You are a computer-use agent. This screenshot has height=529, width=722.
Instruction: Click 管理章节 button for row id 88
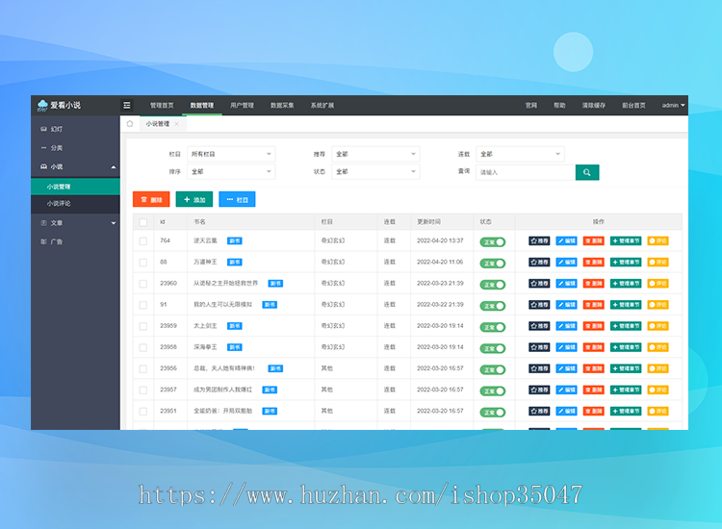tap(626, 263)
